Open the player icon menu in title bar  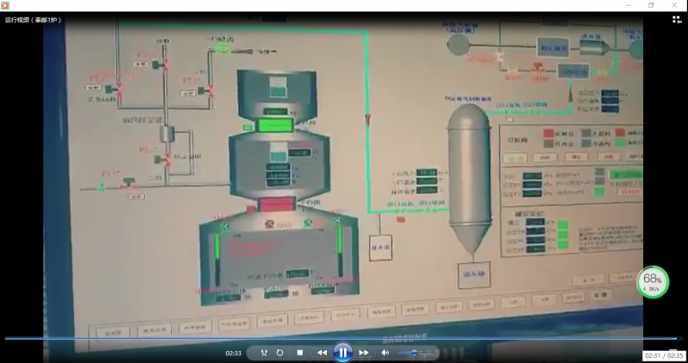(5, 5)
